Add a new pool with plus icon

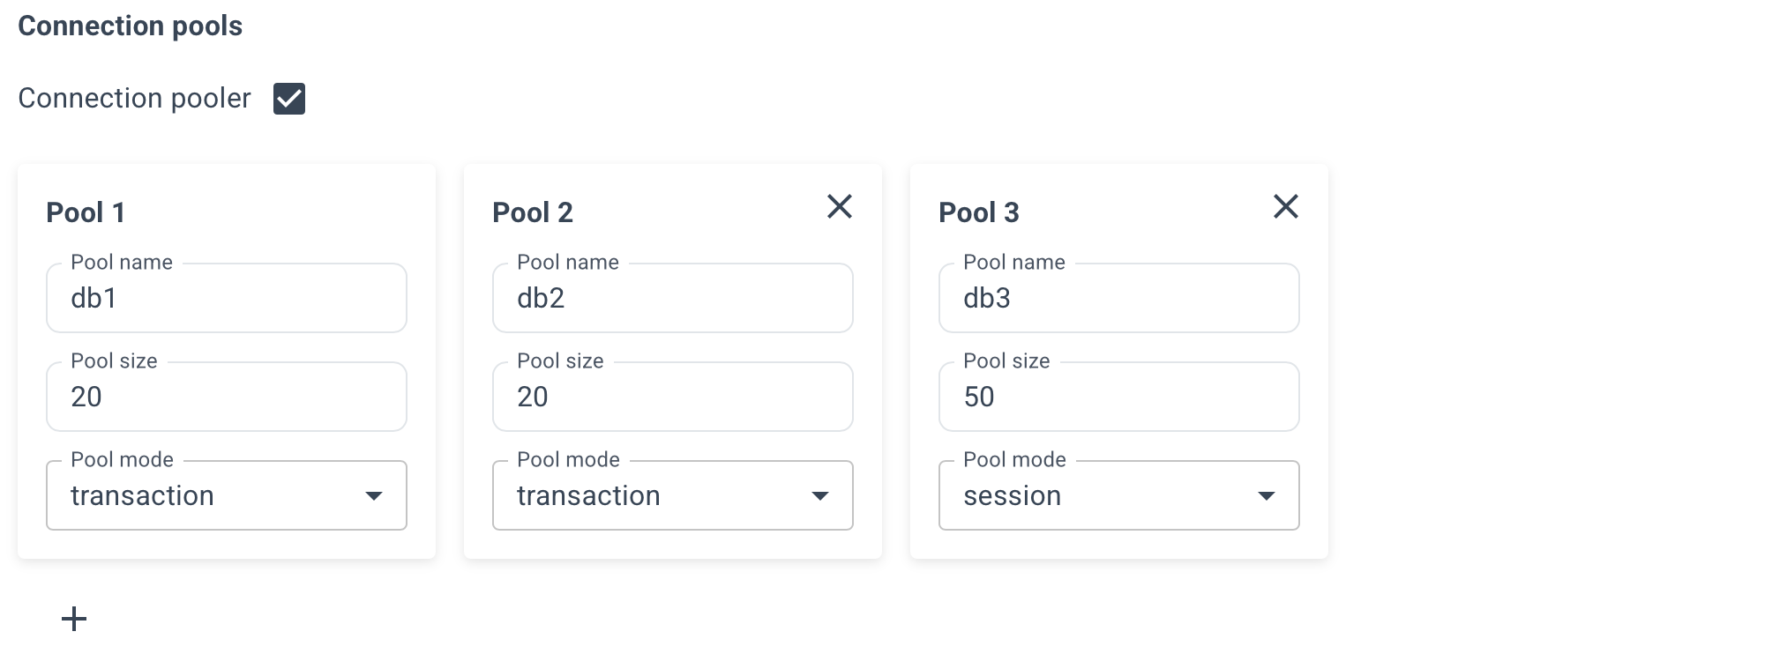74,619
